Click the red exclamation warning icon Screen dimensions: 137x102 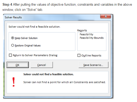[x=14, y=82]
